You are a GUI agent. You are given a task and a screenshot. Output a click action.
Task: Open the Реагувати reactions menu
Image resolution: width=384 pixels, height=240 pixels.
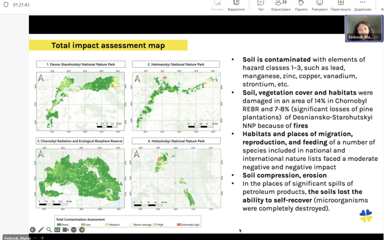[319, 5]
